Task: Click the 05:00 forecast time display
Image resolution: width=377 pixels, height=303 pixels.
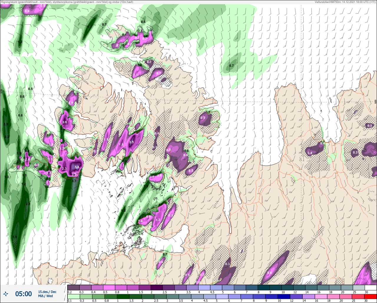Action: 24,294
